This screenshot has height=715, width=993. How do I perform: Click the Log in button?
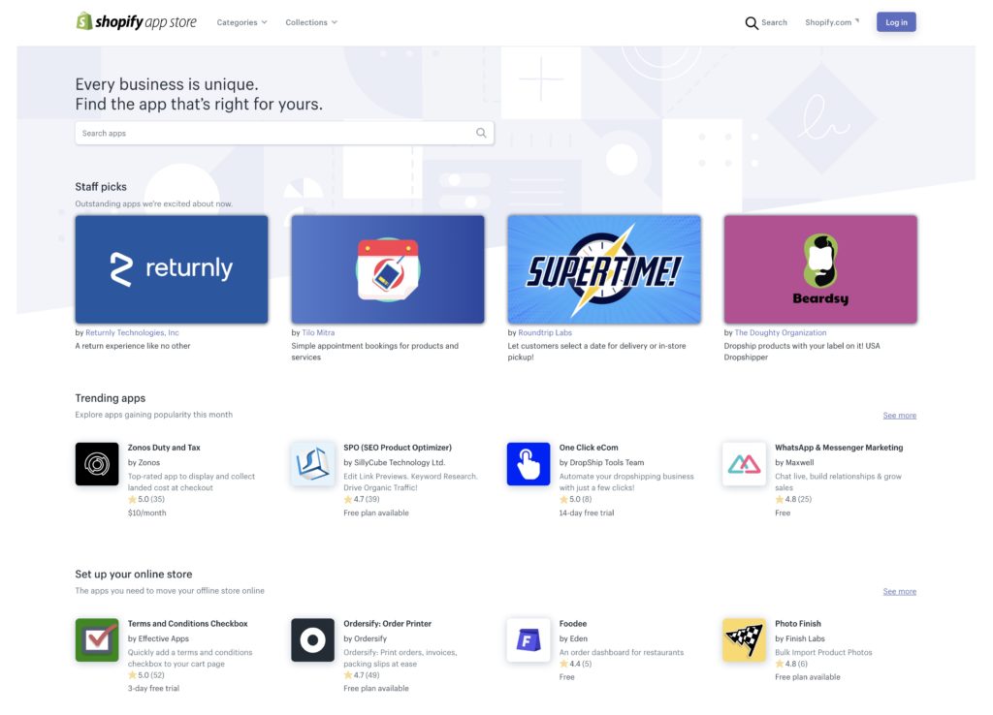click(x=895, y=21)
